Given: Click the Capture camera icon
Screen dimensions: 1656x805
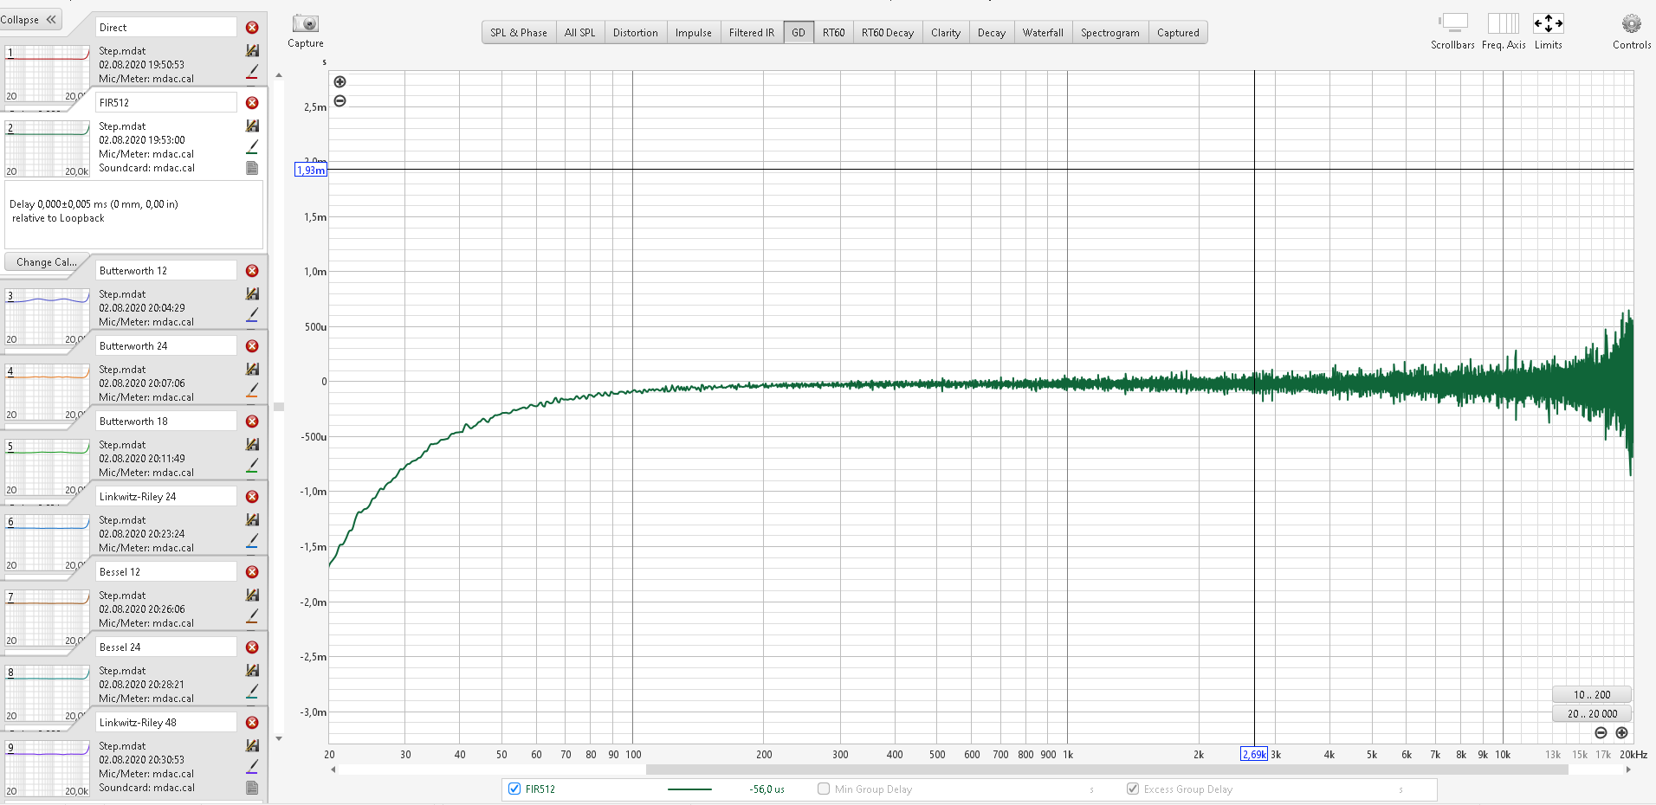Looking at the screenshot, I should tap(305, 24).
